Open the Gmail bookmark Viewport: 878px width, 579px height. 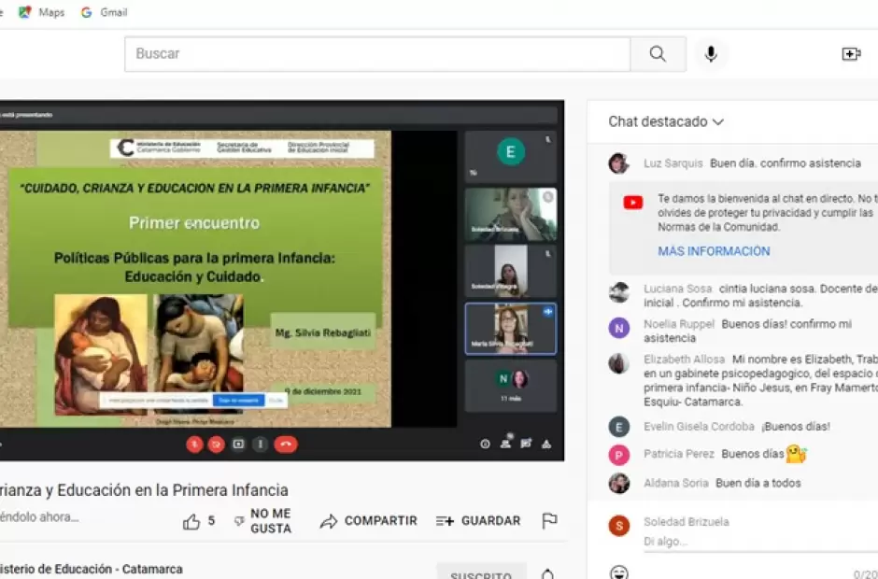click(x=104, y=12)
